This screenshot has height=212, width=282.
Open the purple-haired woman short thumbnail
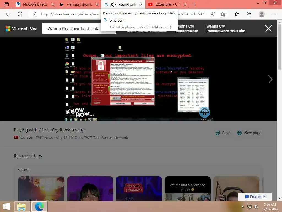(x=90, y=189)
